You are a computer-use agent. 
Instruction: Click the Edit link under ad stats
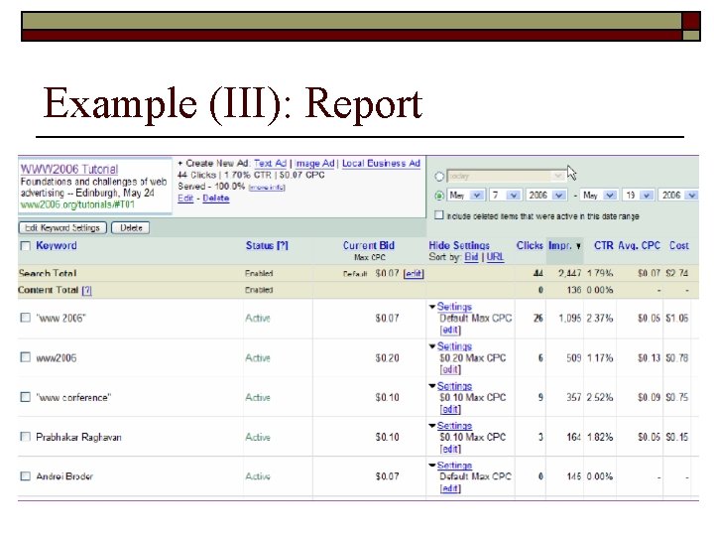(x=185, y=199)
